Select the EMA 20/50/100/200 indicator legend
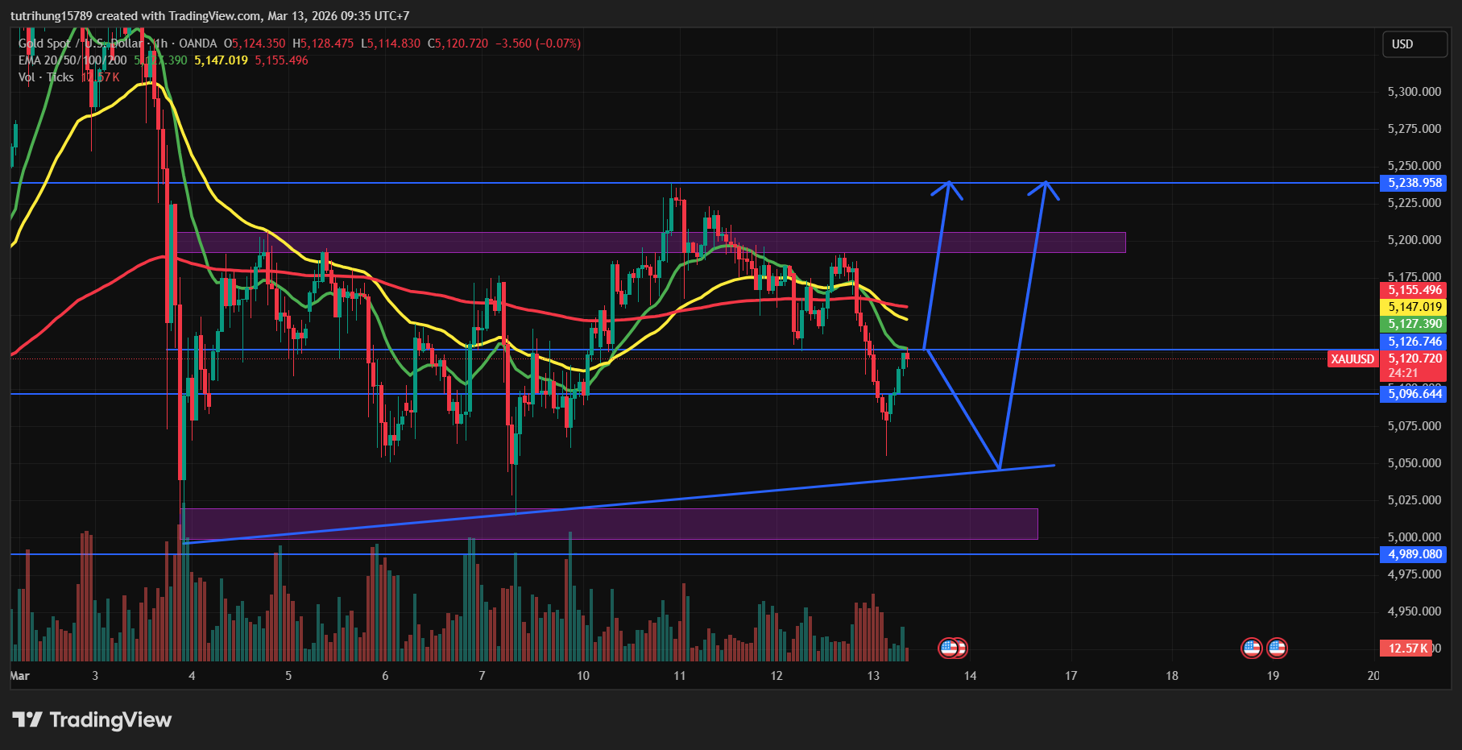The height and width of the screenshot is (750, 1462). click(x=72, y=60)
